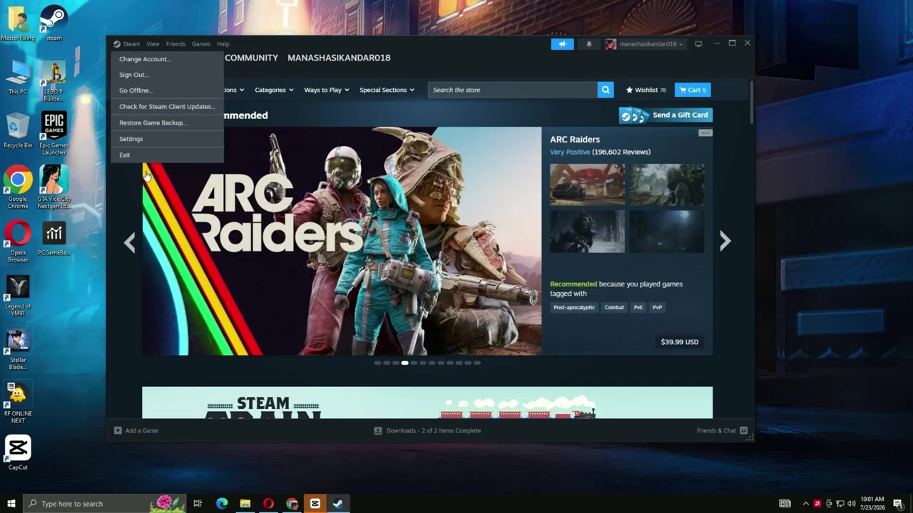Expand the Ways to Play dropdown
Image resolution: width=913 pixels, height=513 pixels.
tap(327, 90)
